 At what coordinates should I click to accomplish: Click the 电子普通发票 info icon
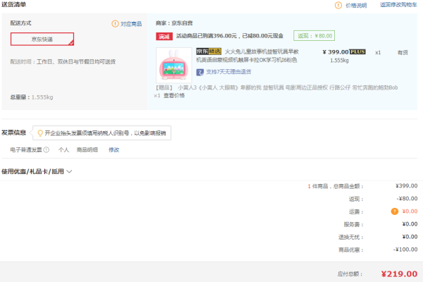(47, 149)
